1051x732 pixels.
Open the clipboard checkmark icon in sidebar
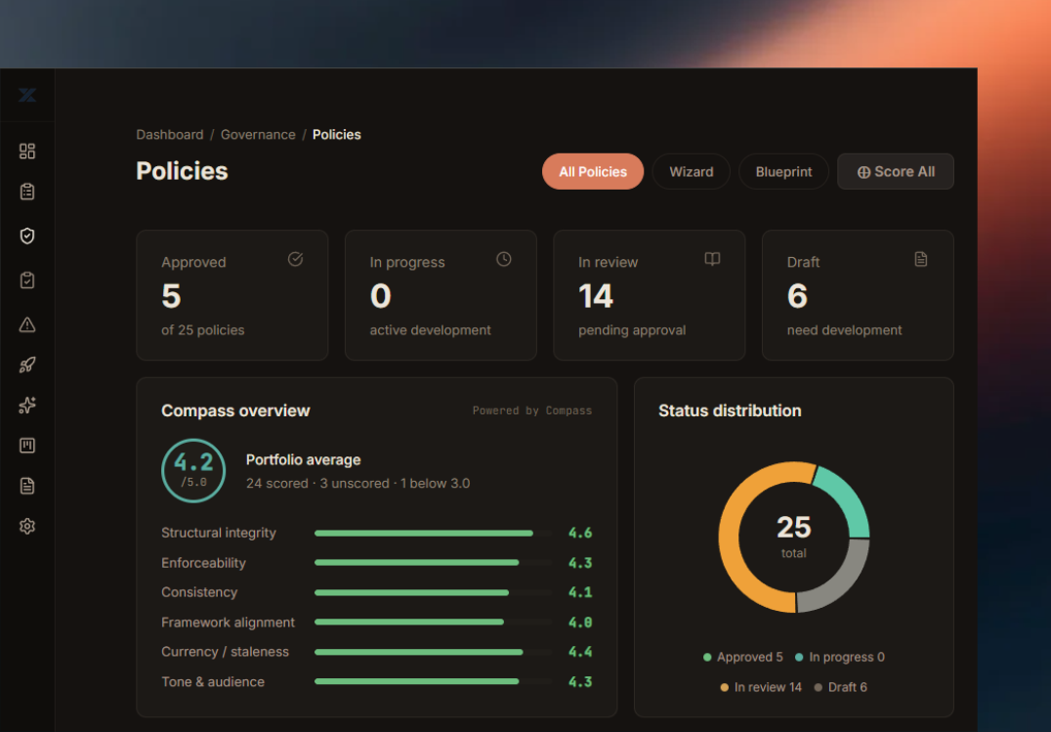(x=26, y=280)
